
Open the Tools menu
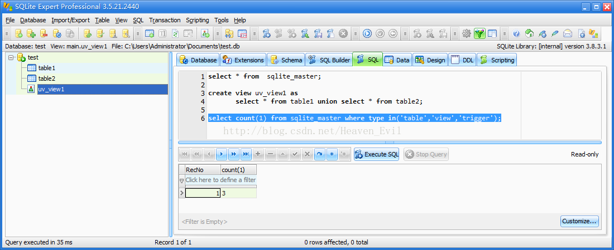click(x=222, y=20)
